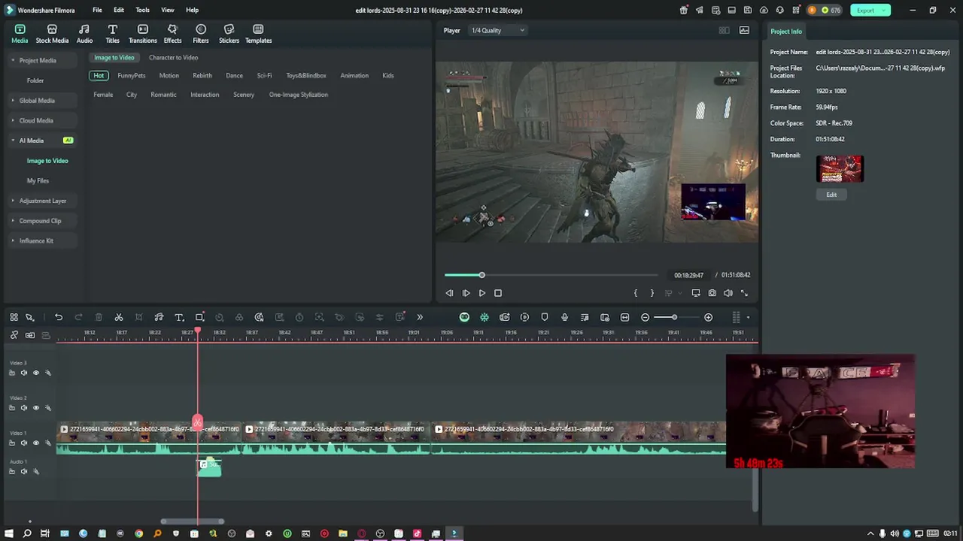The width and height of the screenshot is (963, 541).
Task: Hide the Video 1 track
Action: [35, 443]
